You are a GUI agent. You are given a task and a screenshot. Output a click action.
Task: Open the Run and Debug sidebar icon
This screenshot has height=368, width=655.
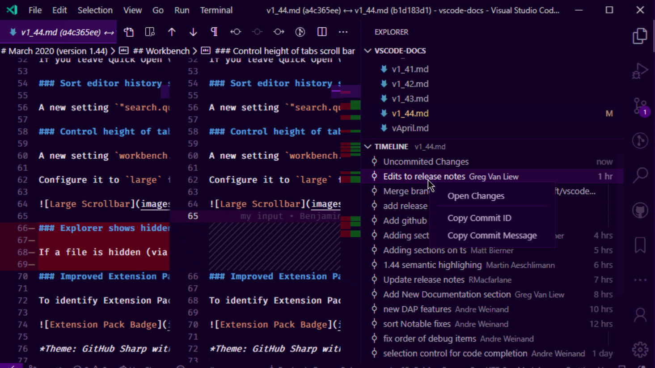pyautogui.click(x=639, y=71)
